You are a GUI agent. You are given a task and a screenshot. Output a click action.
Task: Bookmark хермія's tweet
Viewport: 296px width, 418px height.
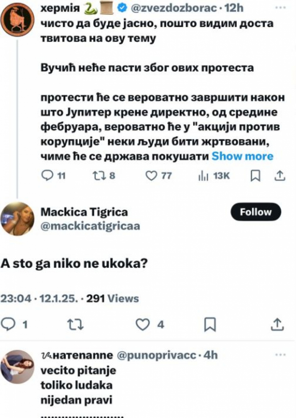255,176
